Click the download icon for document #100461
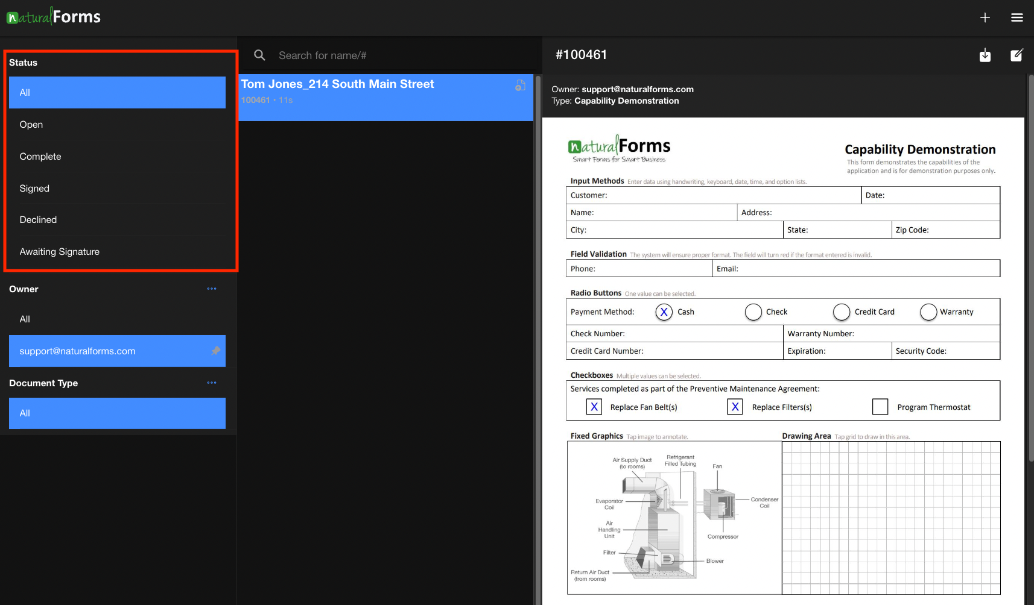1034x605 pixels. (x=985, y=55)
